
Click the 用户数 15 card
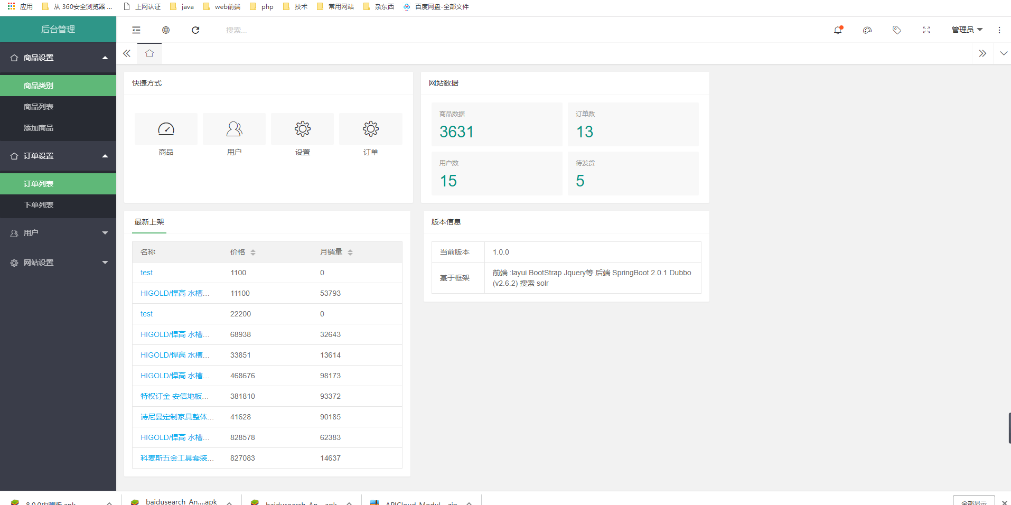coord(497,173)
